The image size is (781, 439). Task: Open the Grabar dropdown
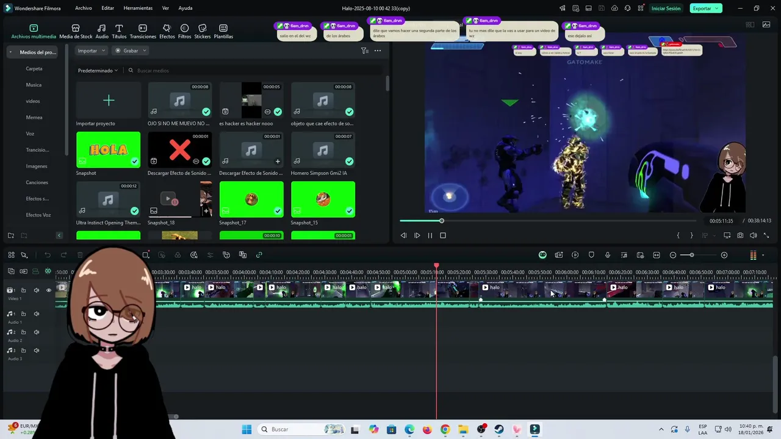(131, 51)
